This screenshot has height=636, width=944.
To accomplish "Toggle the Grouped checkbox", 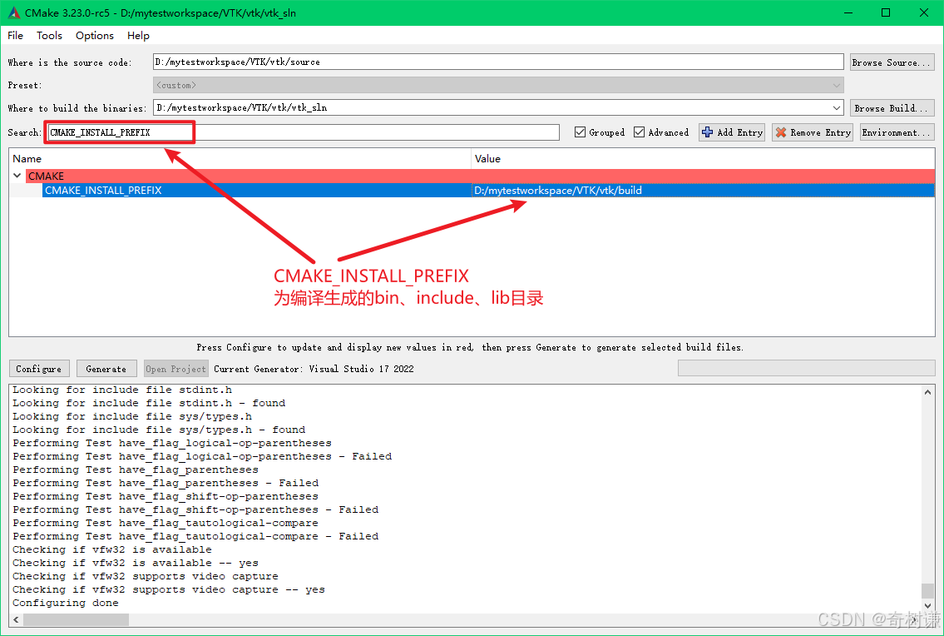I will pyautogui.click(x=580, y=132).
